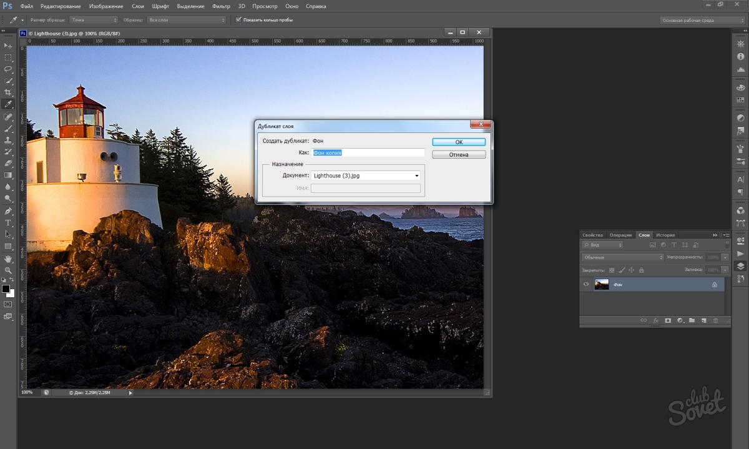Screen dimensions: 749x449
Task: Select the Crop tool in the toolbar
Action: pos(8,92)
